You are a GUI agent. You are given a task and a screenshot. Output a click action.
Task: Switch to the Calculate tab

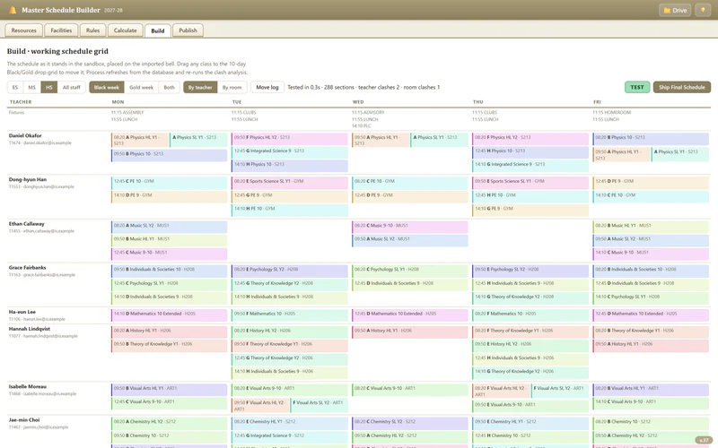click(x=126, y=30)
